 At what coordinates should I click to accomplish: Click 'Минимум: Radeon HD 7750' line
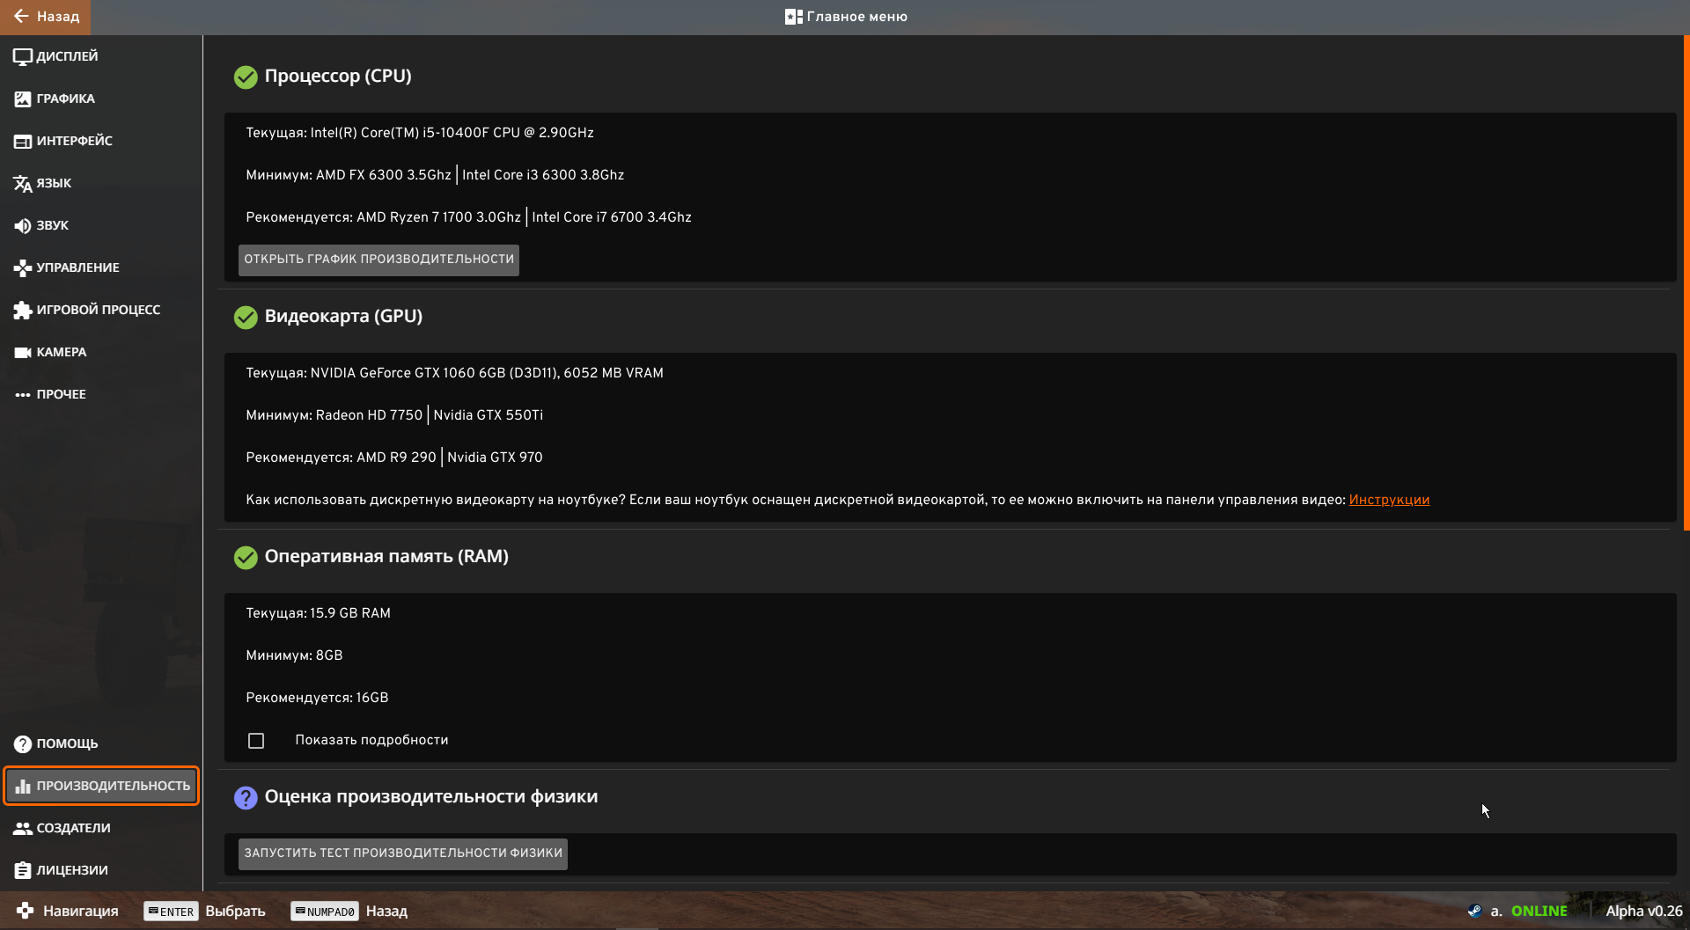[394, 415]
